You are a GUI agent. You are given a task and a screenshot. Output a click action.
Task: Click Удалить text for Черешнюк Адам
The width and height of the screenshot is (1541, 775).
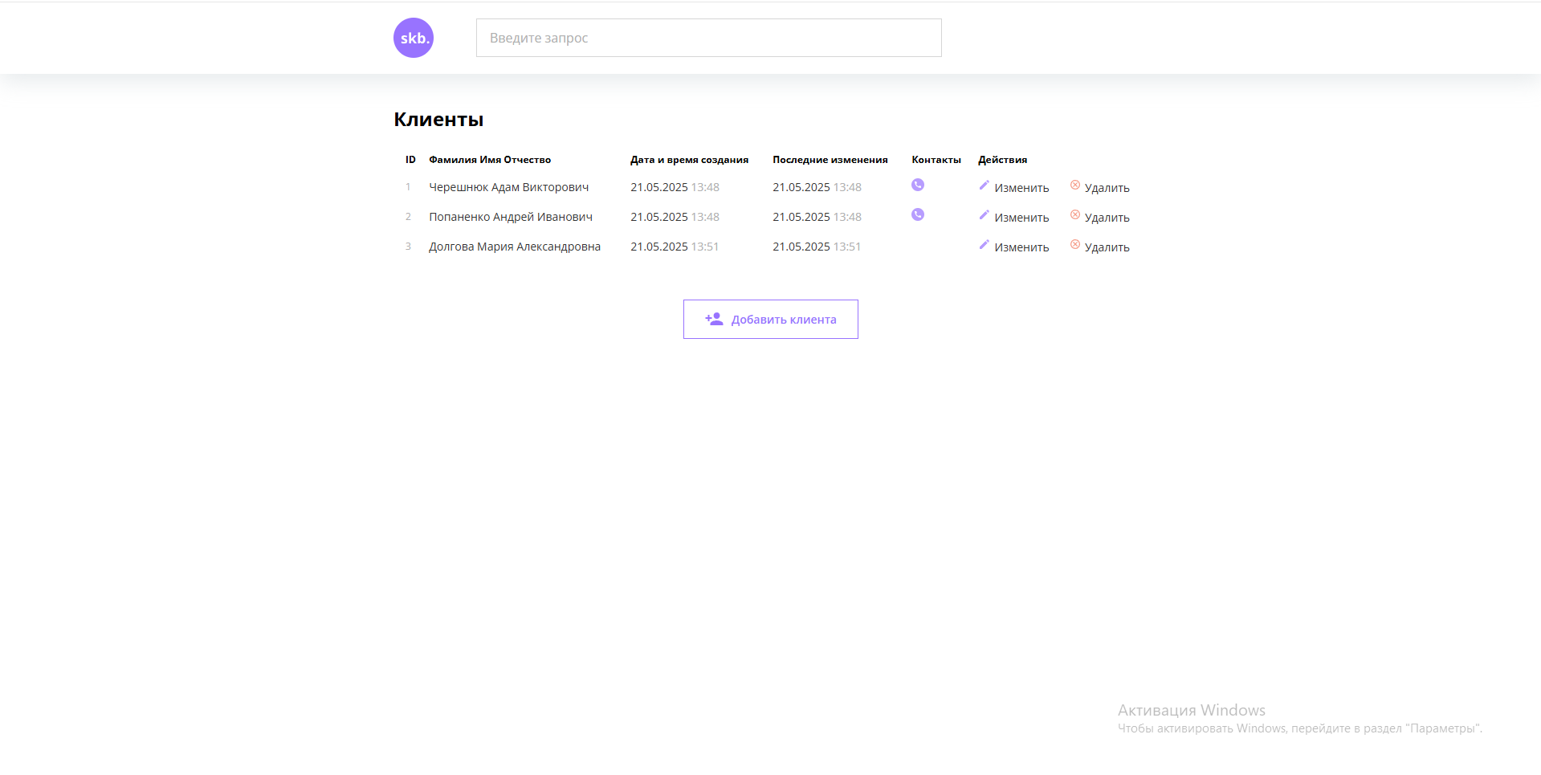pos(1107,188)
